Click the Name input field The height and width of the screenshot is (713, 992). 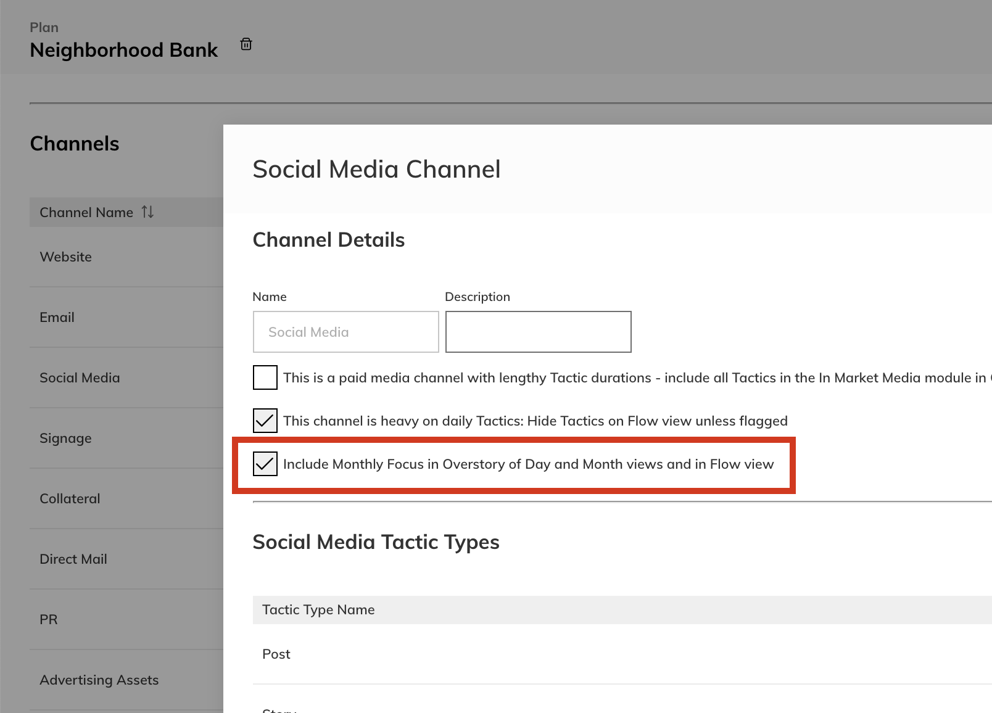pyautogui.click(x=346, y=332)
